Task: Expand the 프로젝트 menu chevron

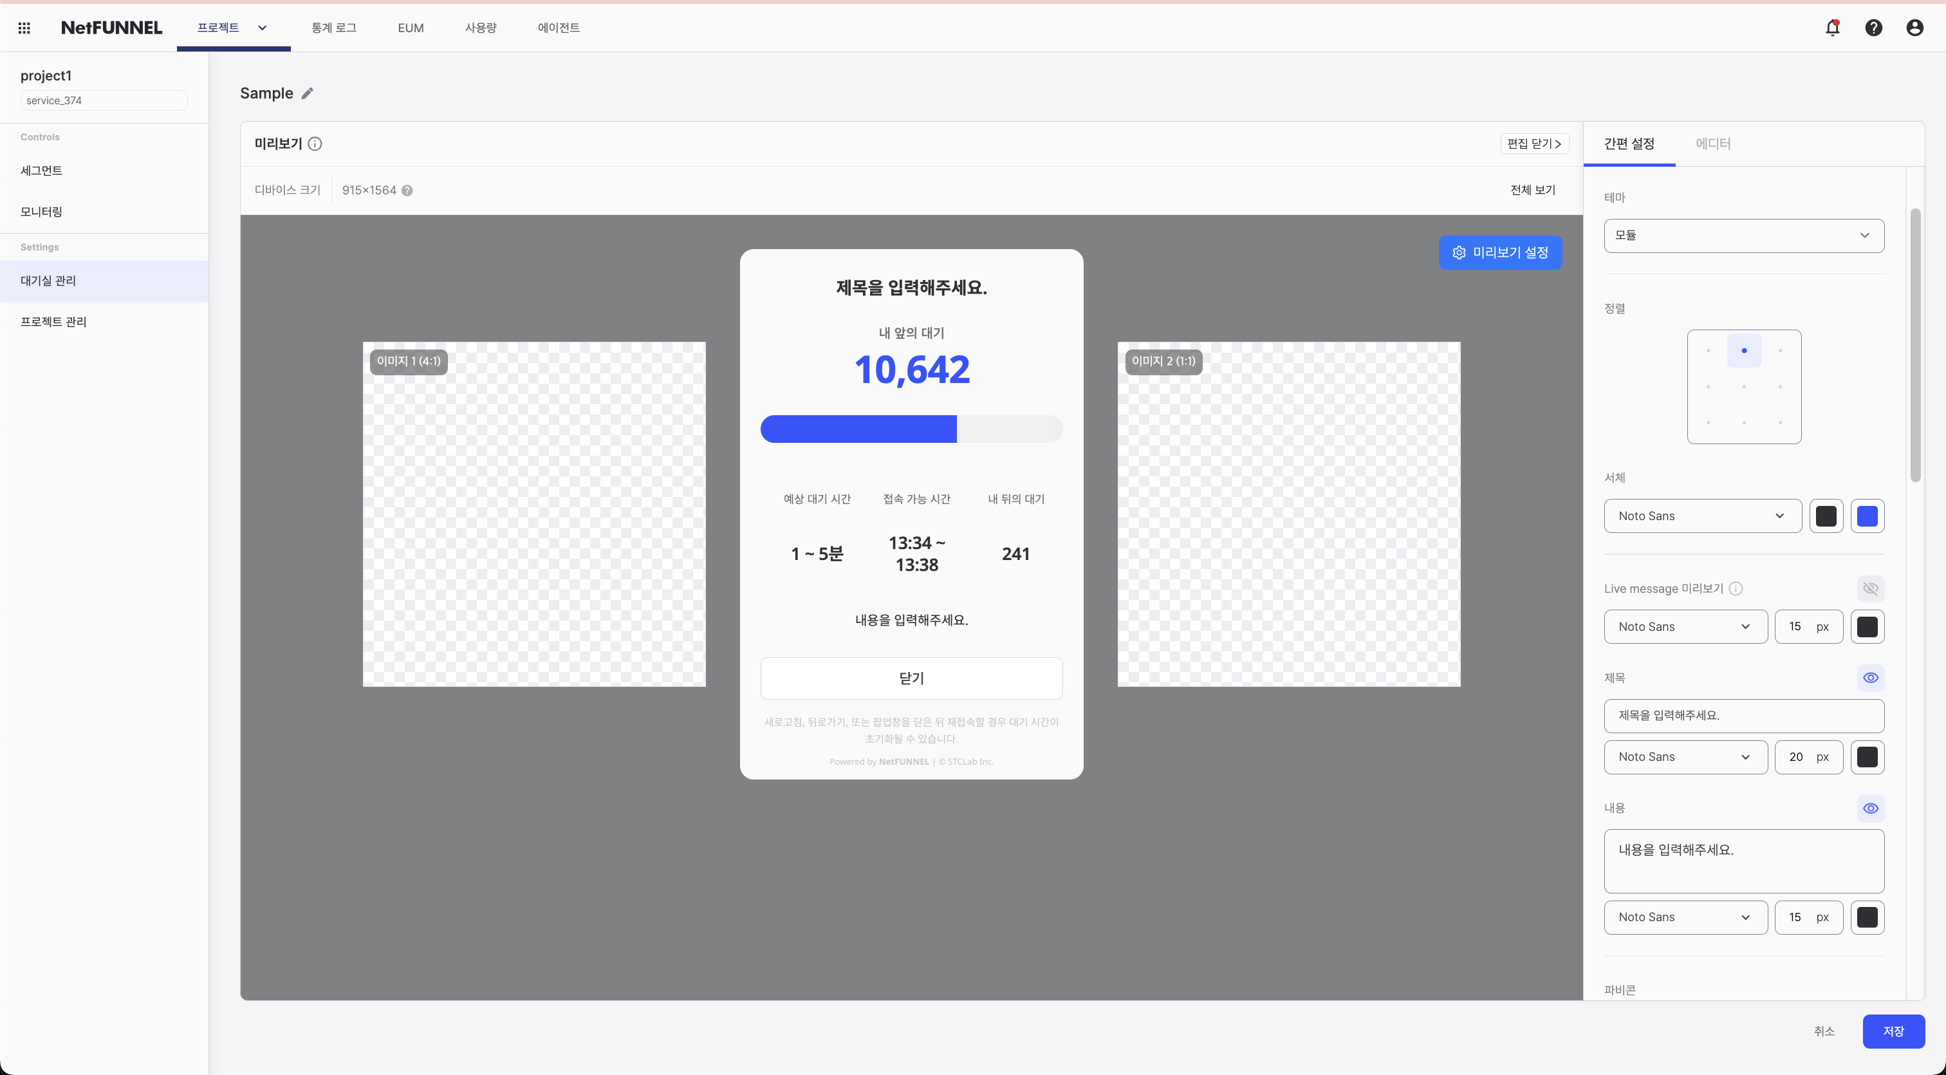Action: 262,28
